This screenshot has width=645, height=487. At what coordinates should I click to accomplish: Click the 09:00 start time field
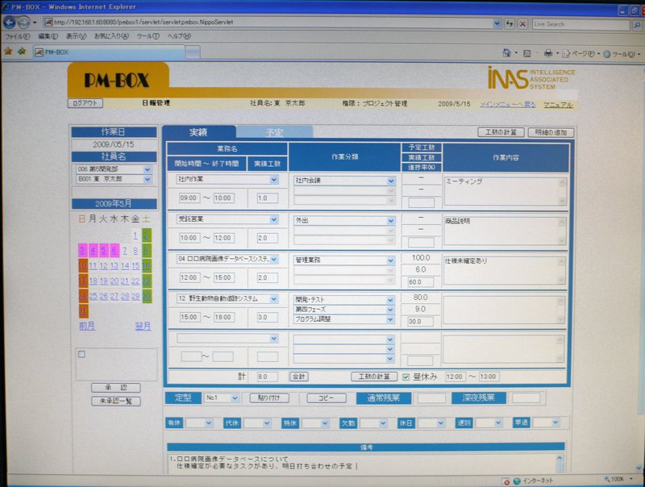(x=189, y=198)
